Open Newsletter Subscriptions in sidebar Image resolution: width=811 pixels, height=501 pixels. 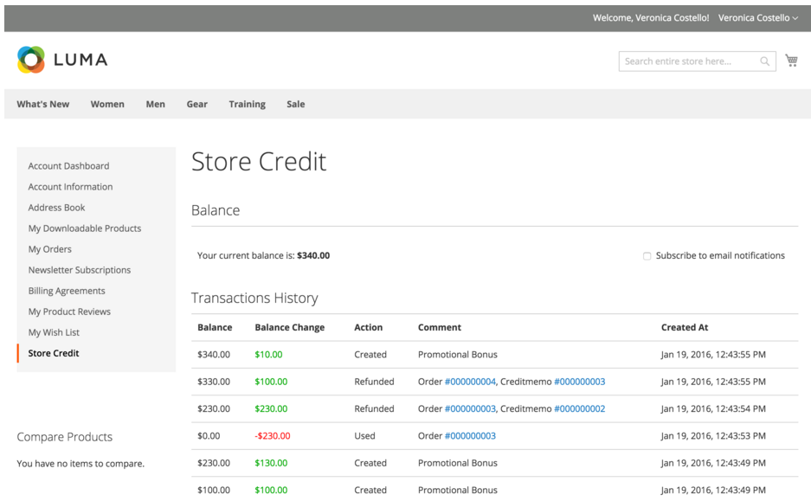[80, 270]
